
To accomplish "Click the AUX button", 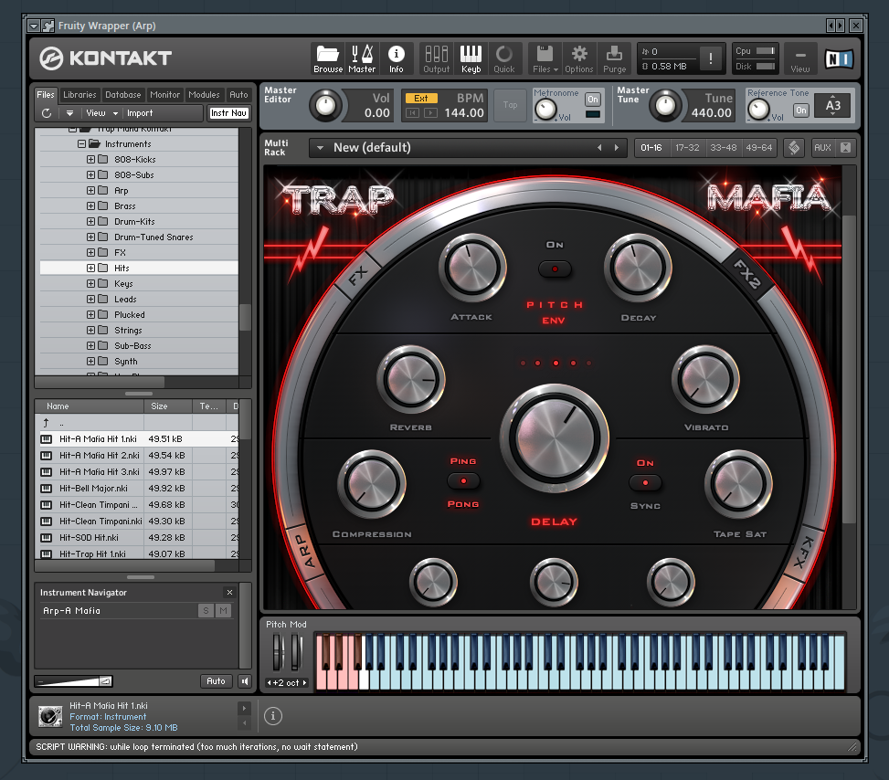I will coord(822,147).
